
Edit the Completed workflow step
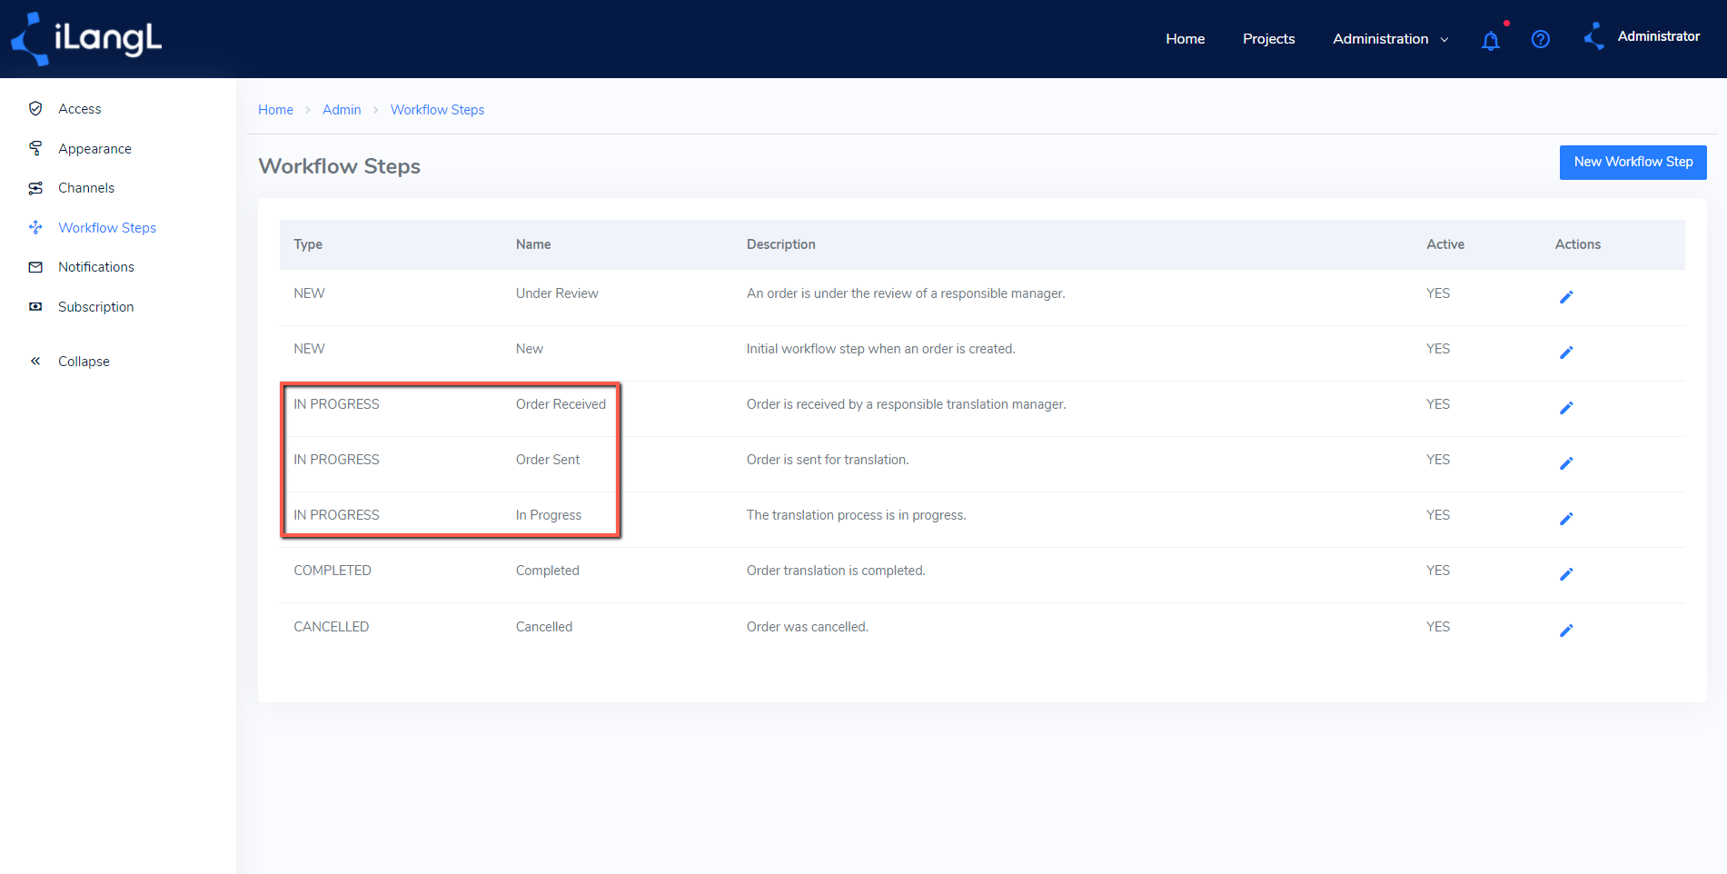coord(1566,574)
